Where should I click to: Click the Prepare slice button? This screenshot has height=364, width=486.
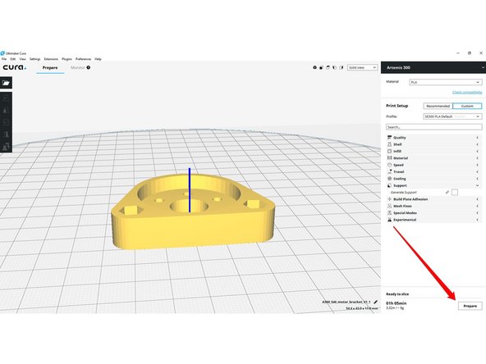[x=470, y=306]
